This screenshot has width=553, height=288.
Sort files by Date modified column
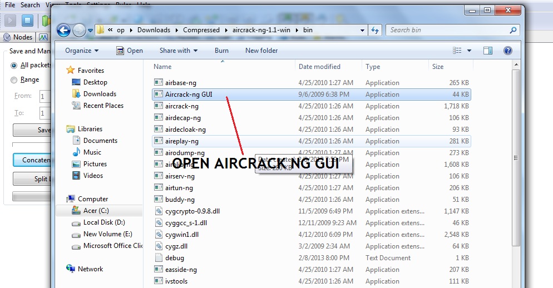point(319,67)
